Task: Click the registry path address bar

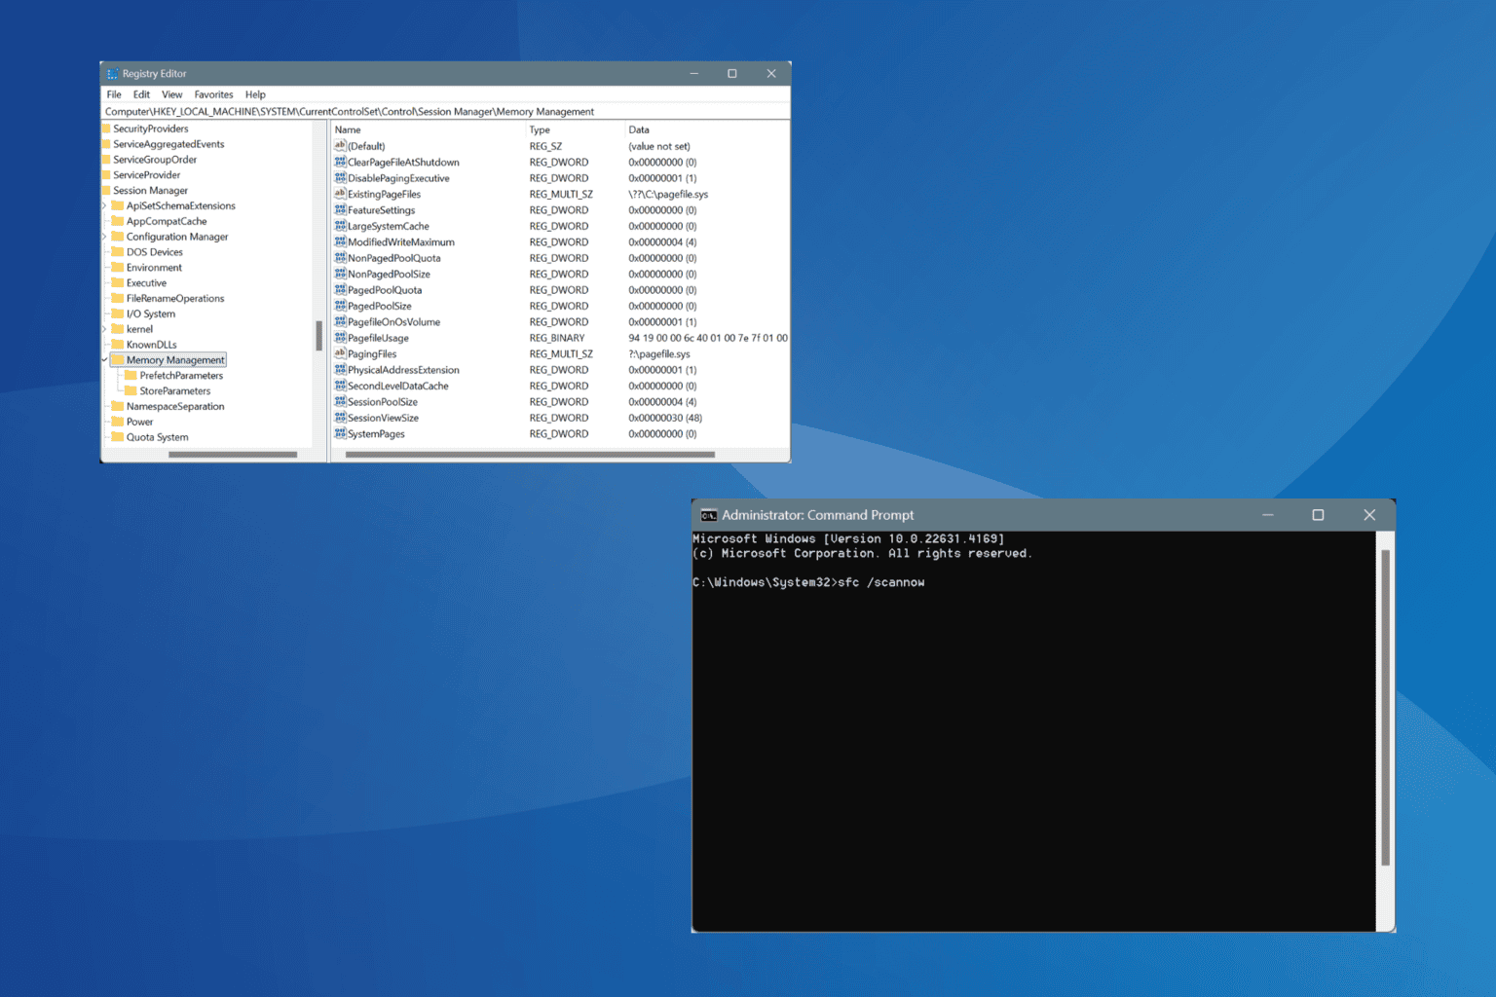Action: (445, 112)
